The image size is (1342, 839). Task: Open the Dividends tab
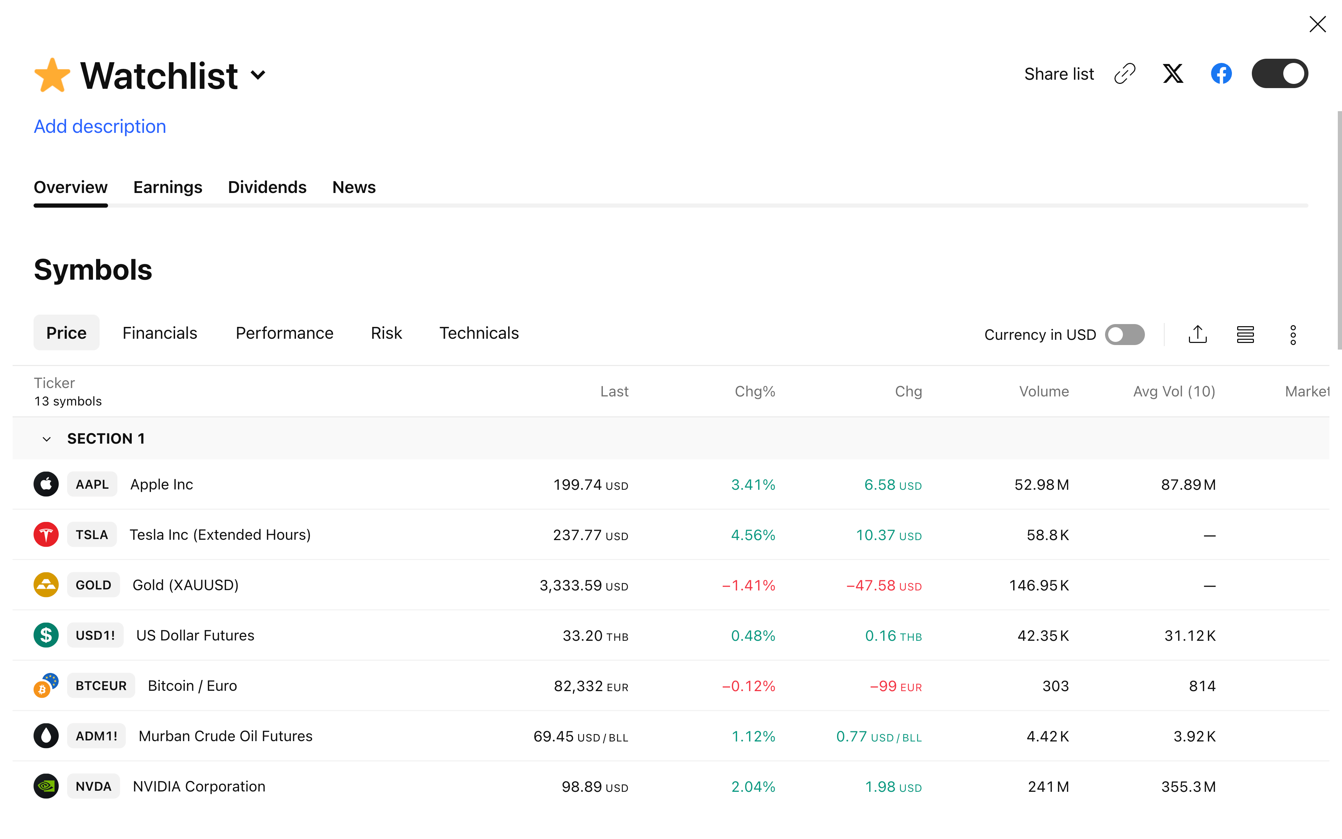pyautogui.click(x=267, y=188)
